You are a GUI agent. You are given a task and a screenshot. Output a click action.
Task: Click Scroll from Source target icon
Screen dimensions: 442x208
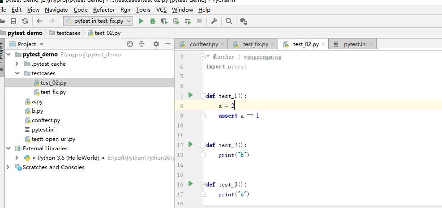click(130, 44)
